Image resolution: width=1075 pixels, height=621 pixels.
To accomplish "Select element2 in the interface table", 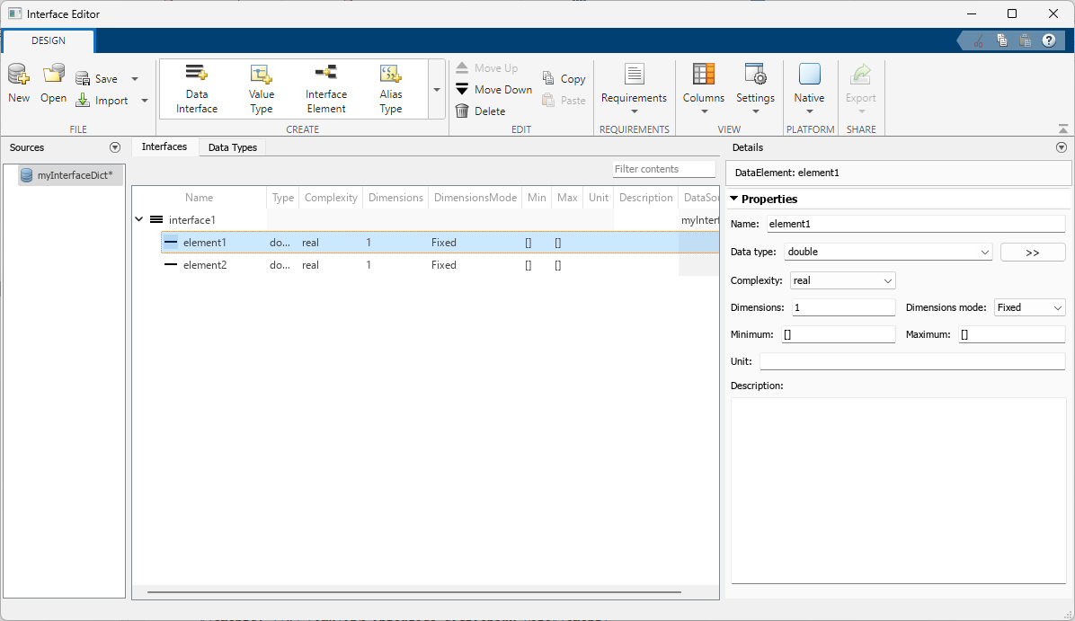I will coord(209,264).
